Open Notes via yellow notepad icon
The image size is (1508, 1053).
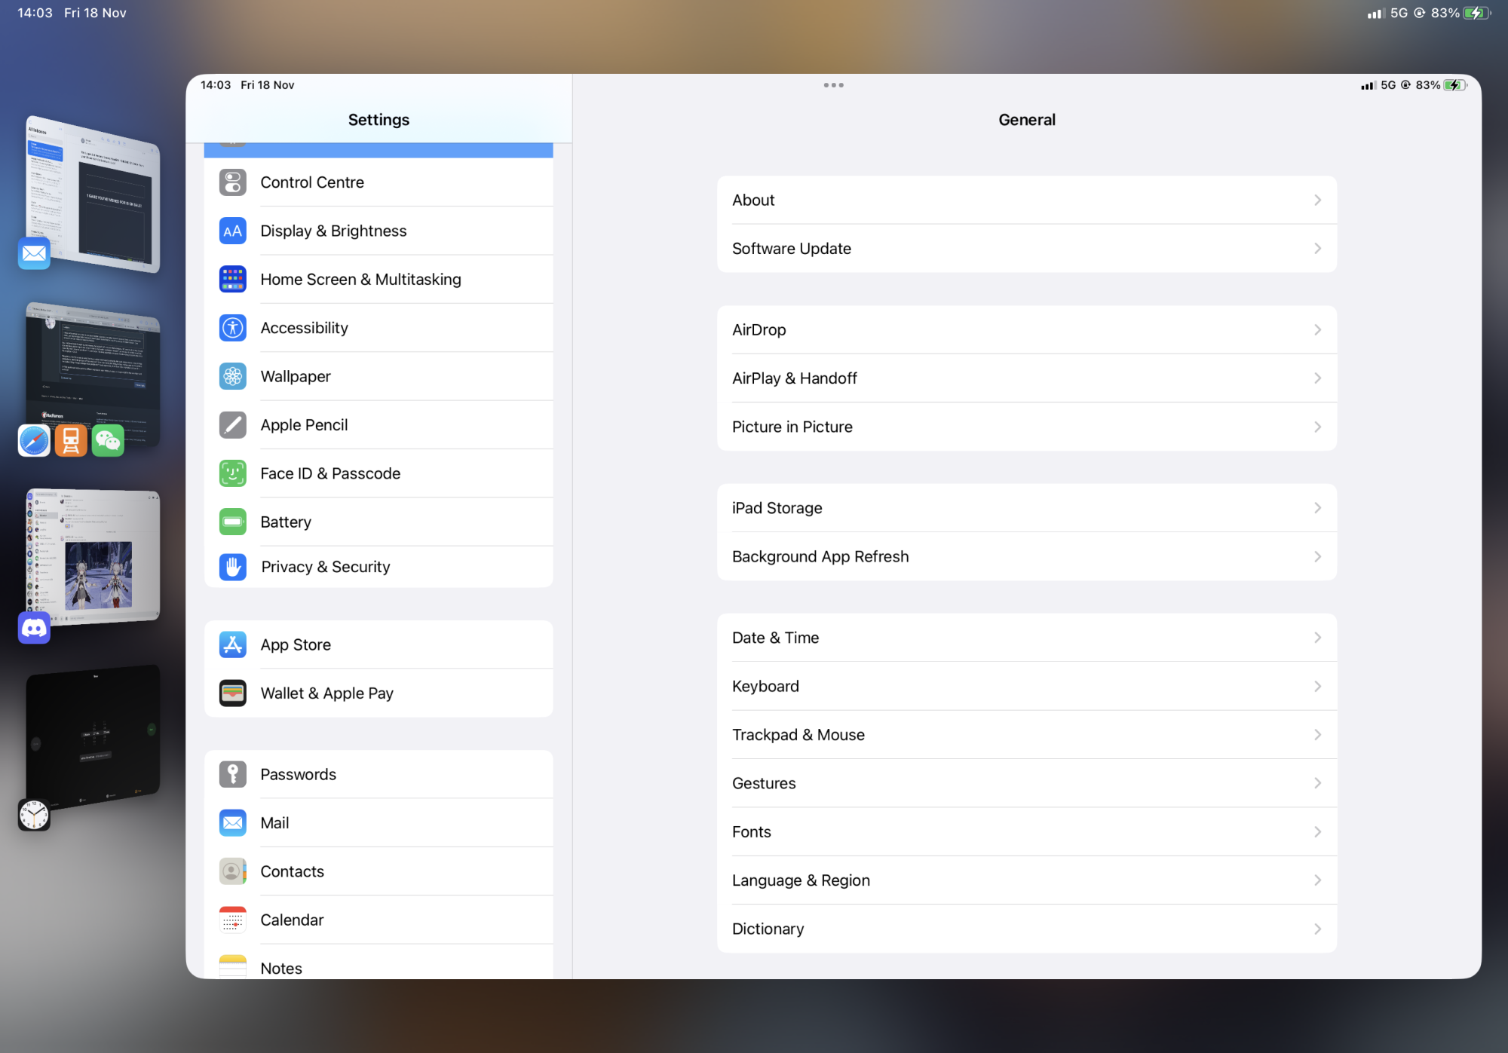click(x=232, y=966)
